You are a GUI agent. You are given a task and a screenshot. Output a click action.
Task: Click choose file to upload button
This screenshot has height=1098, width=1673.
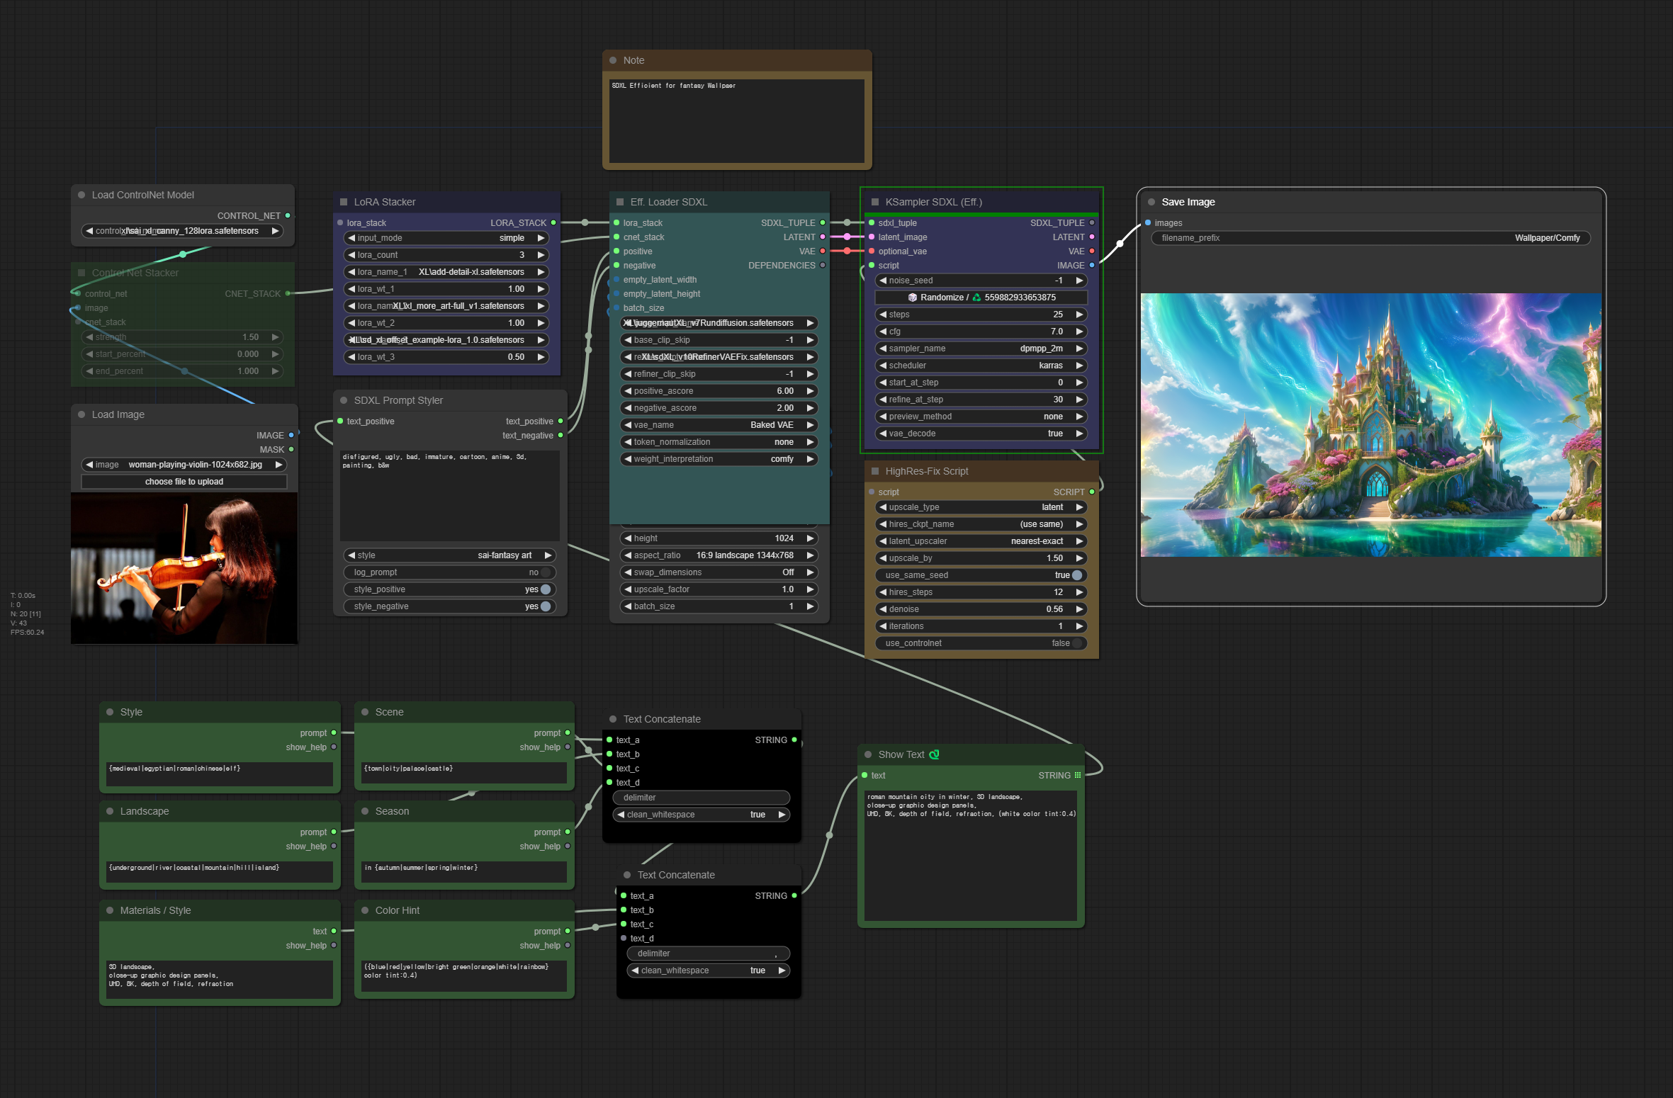[184, 482]
